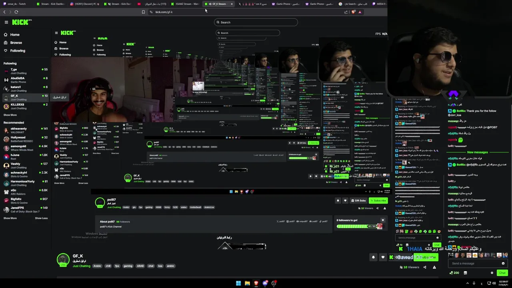Open Just Chatting category under GF_K
The image size is (512, 288).
point(81,266)
